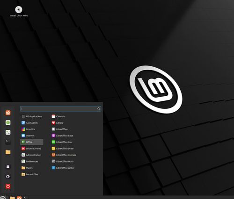Select the highlighted Office category
The image size is (234, 199).
(32, 142)
